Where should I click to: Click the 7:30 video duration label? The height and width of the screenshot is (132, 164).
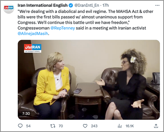pos(26,114)
